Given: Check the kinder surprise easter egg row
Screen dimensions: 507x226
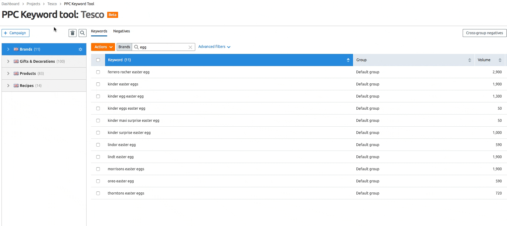Looking at the screenshot, I should coord(98,133).
